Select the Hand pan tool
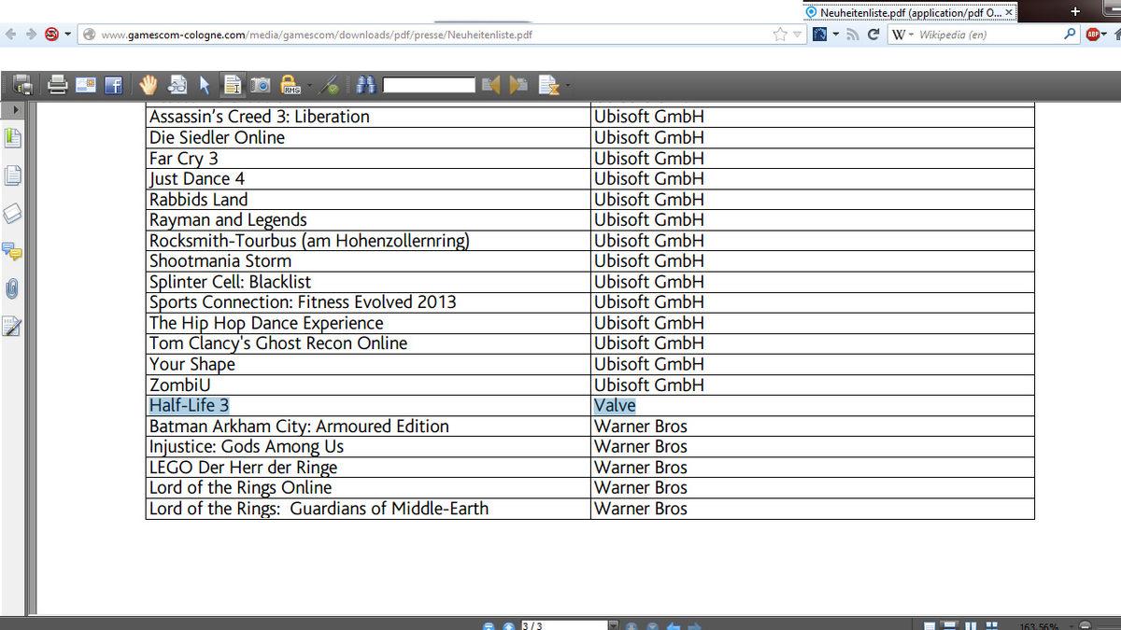1121x630 pixels. (149, 85)
